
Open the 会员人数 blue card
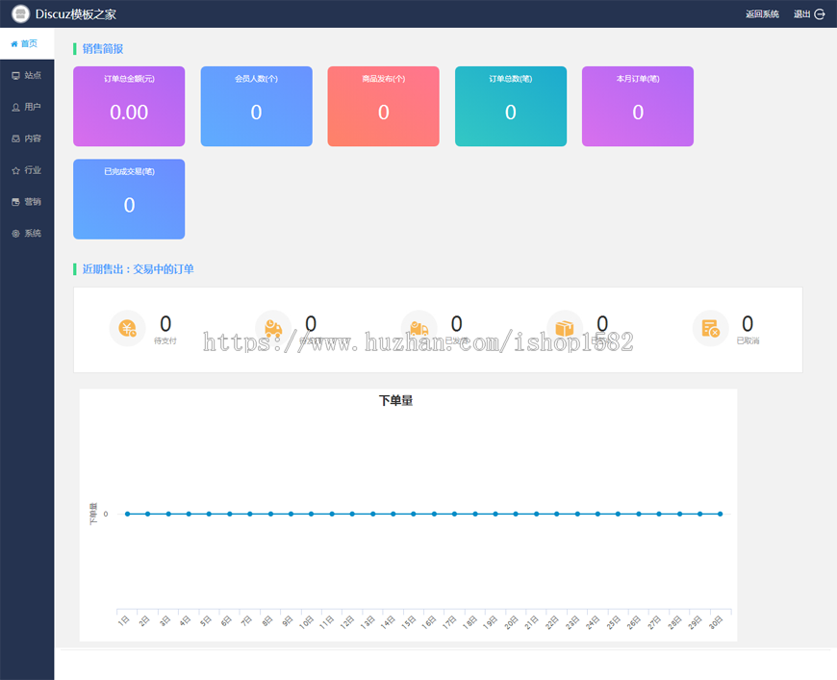click(x=256, y=106)
